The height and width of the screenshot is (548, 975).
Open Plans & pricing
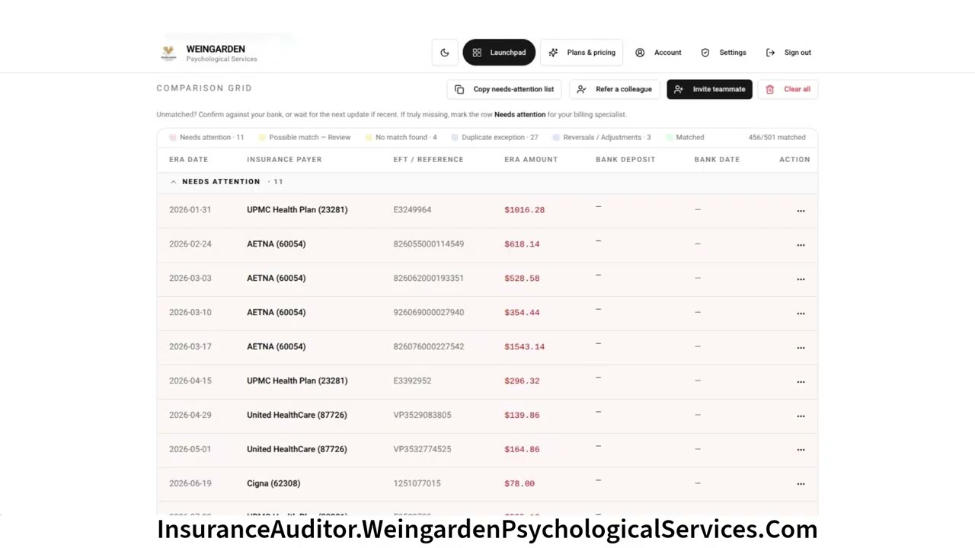tap(582, 53)
